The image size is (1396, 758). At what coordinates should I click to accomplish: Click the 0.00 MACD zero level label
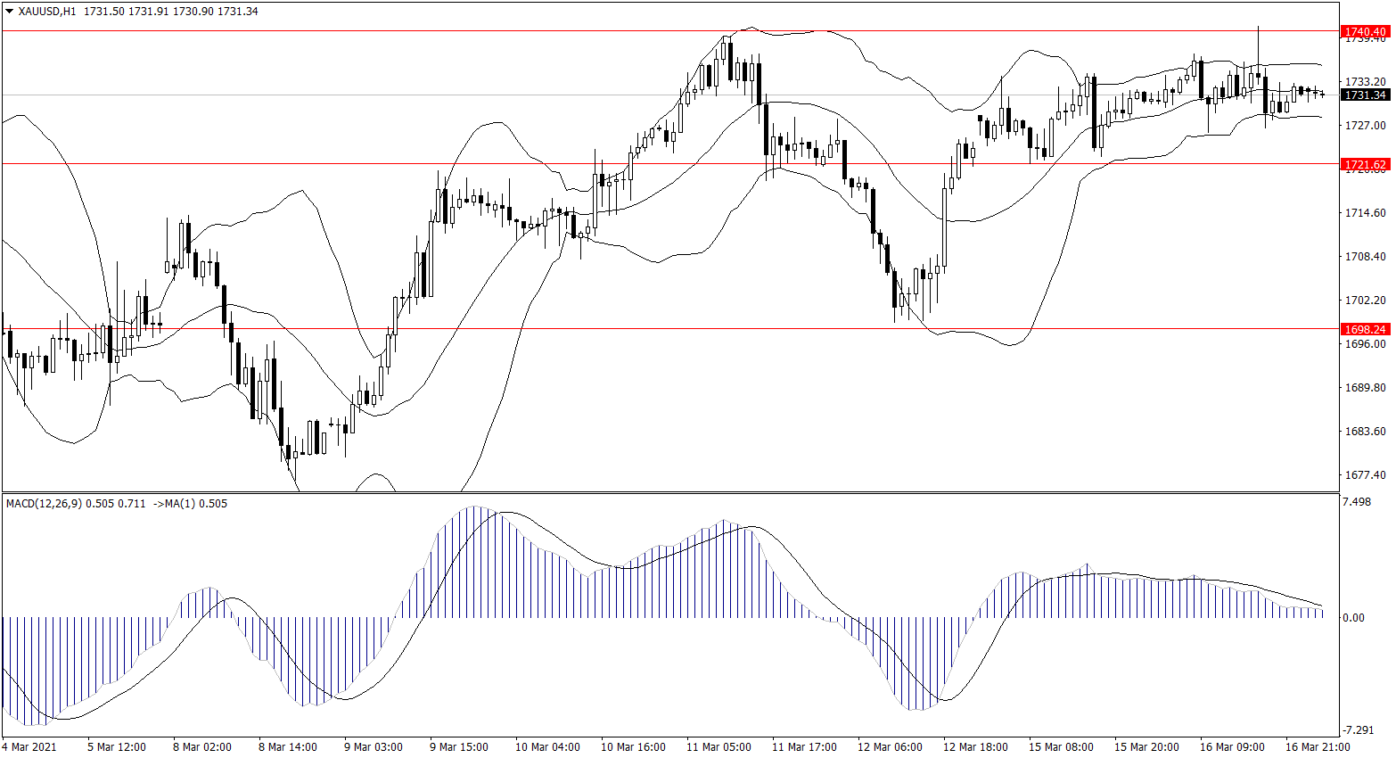pyautogui.click(x=1353, y=617)
